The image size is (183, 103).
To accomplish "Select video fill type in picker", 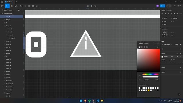I will 147,47.
